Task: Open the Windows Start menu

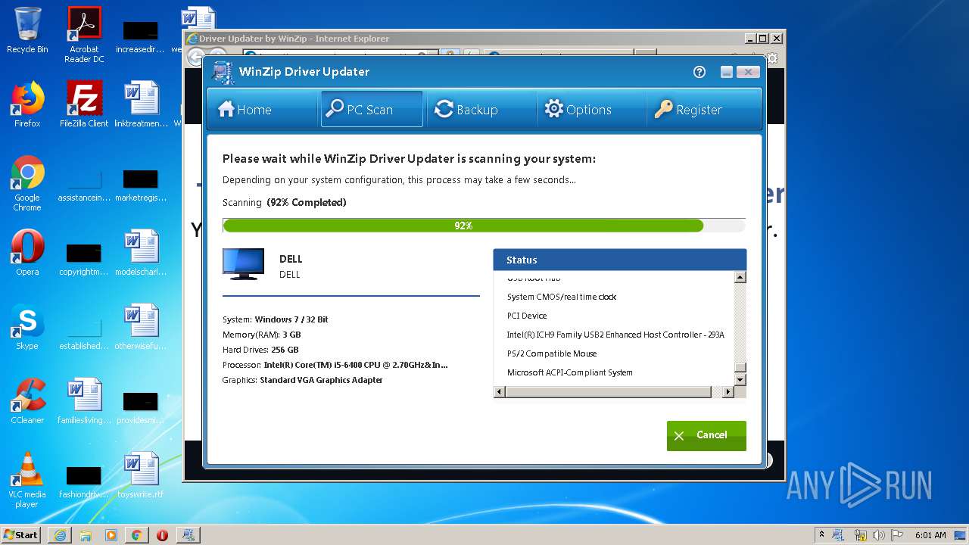Action: point(21,534)
